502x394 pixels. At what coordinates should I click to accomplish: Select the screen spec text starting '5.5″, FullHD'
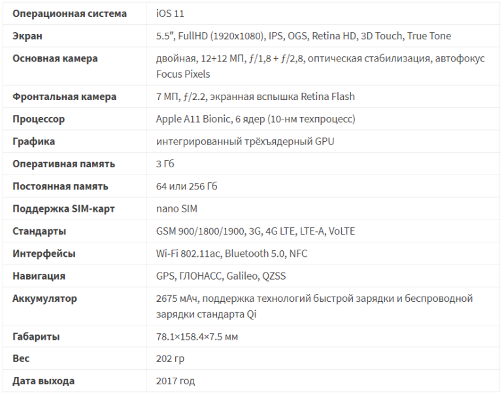click(x=303, y=36)
